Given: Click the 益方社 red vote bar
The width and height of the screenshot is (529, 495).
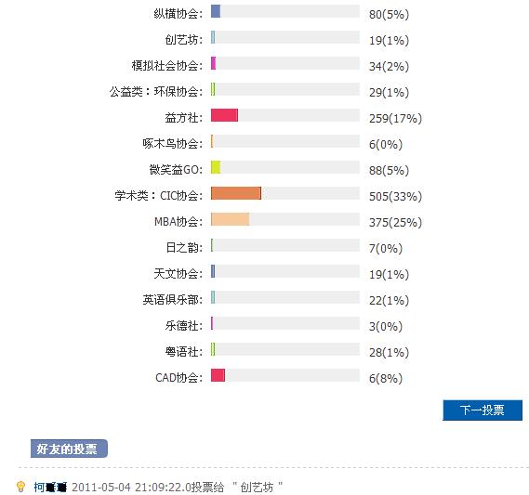Looking at the screenshot, I should (x=224, y=115).
